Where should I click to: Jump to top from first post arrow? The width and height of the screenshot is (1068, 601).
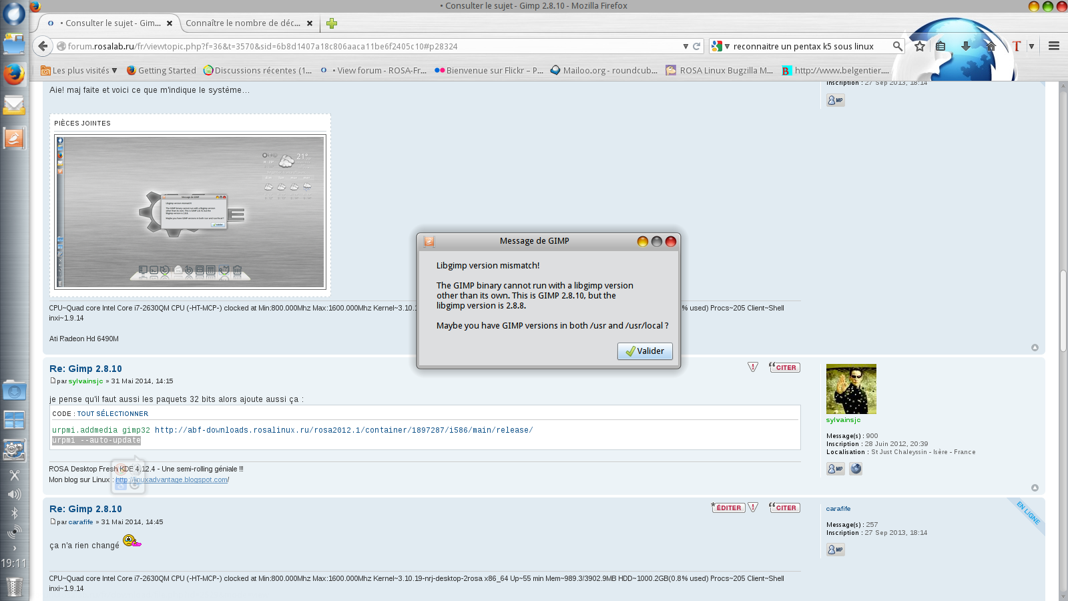click(1035, 348)
